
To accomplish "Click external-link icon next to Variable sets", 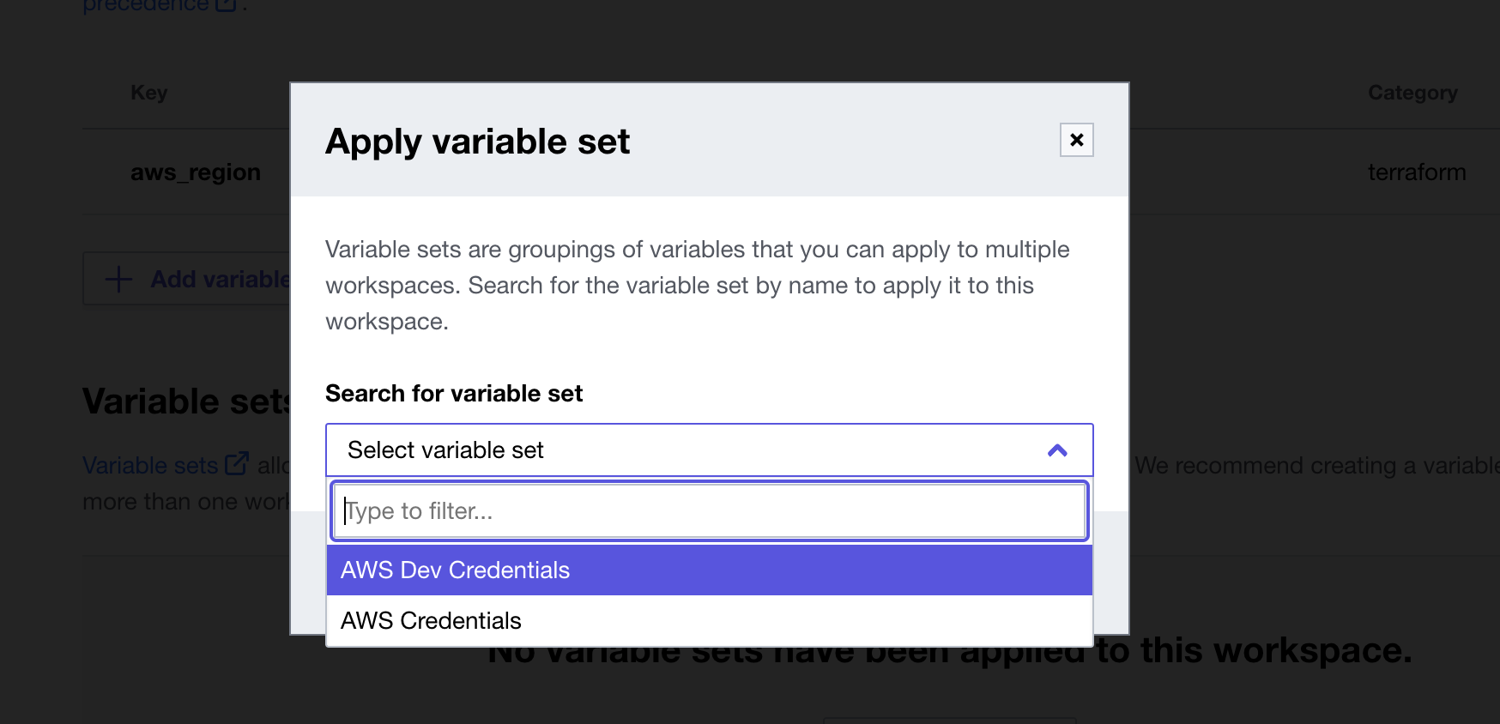I will tap(236, 464).
